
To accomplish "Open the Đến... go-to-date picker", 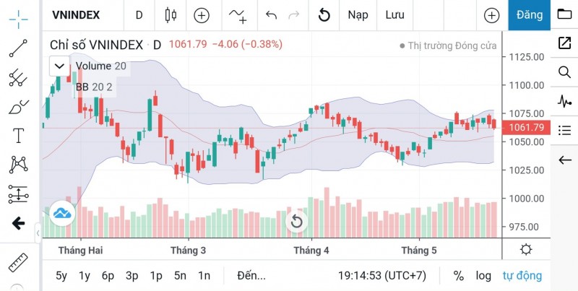I will 251,275.
